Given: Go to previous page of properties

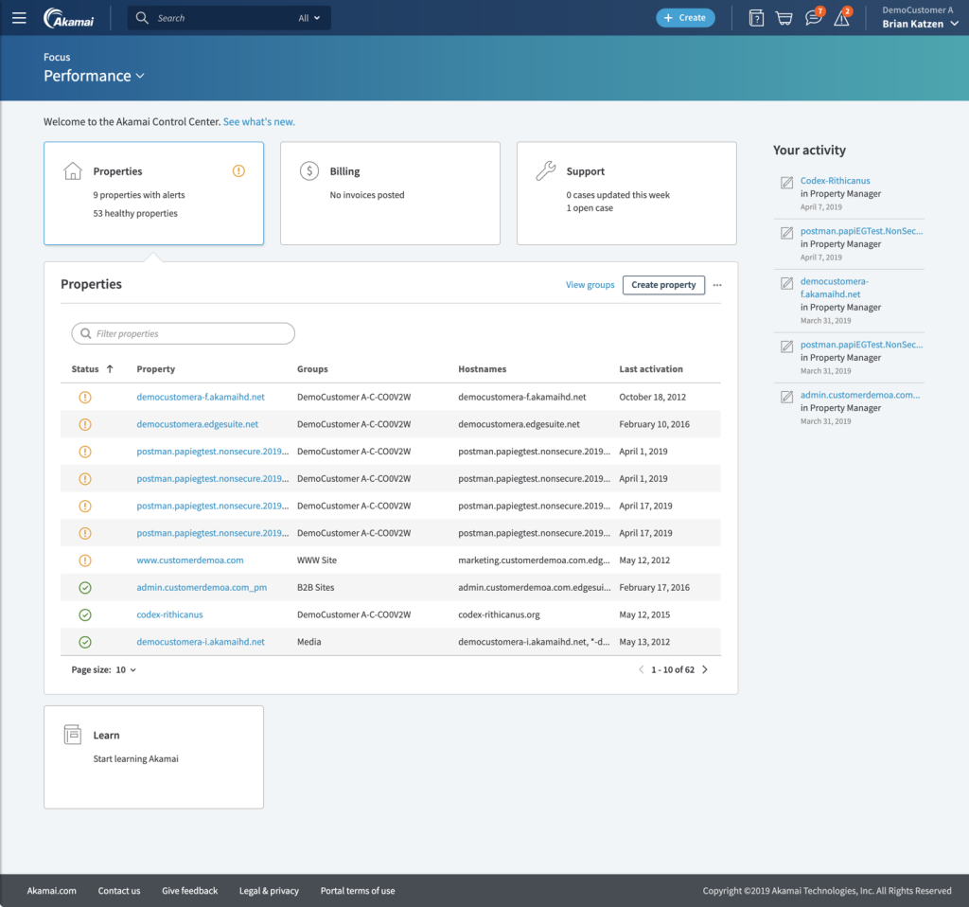Looking at the screenshot, I should point(641,669).
